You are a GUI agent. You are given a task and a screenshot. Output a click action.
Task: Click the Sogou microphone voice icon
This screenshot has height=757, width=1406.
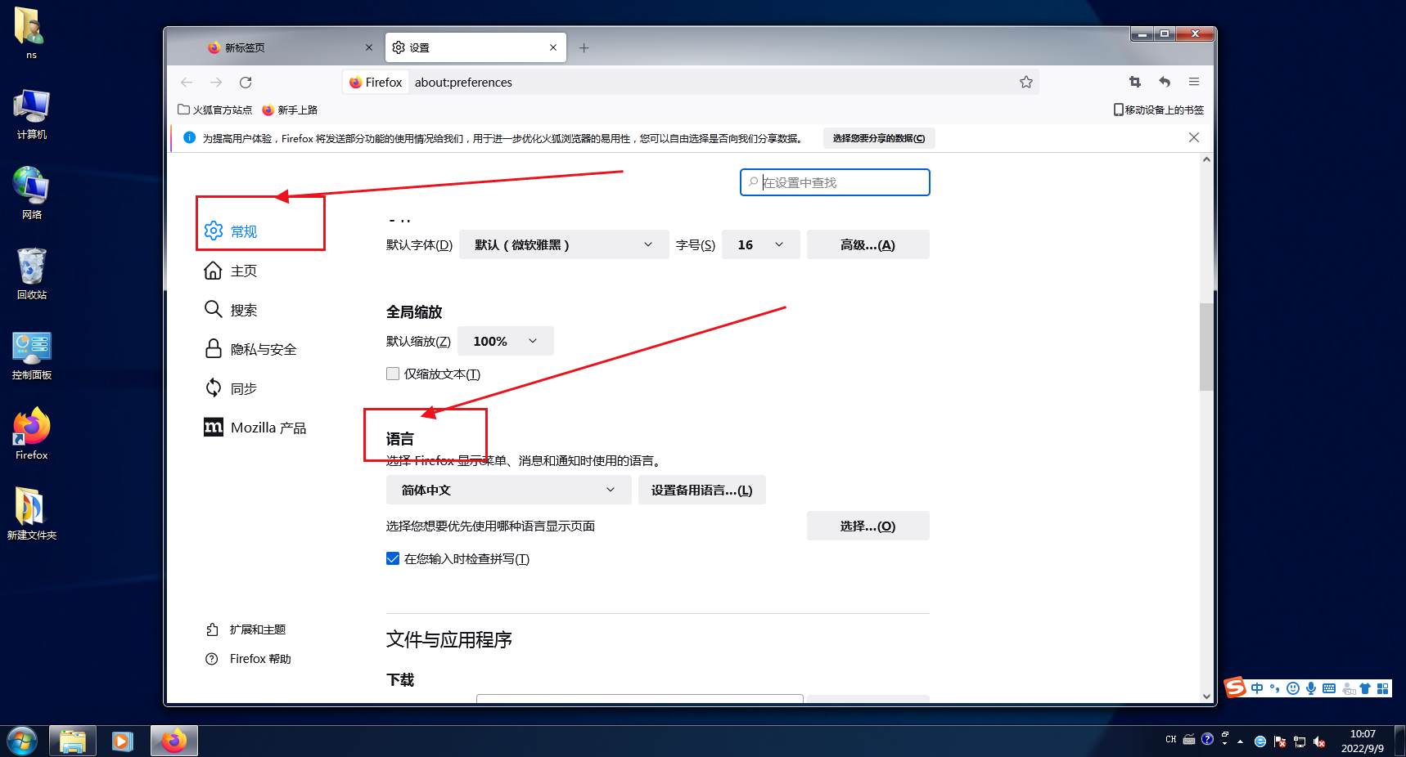(x=1311, y=688)
